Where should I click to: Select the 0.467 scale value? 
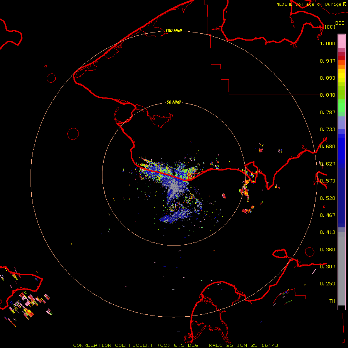tap(328, 215)
